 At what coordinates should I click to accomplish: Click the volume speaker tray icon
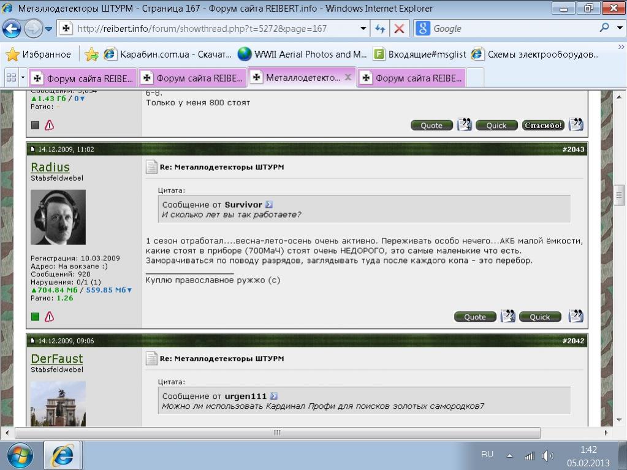tap(547, 455)
